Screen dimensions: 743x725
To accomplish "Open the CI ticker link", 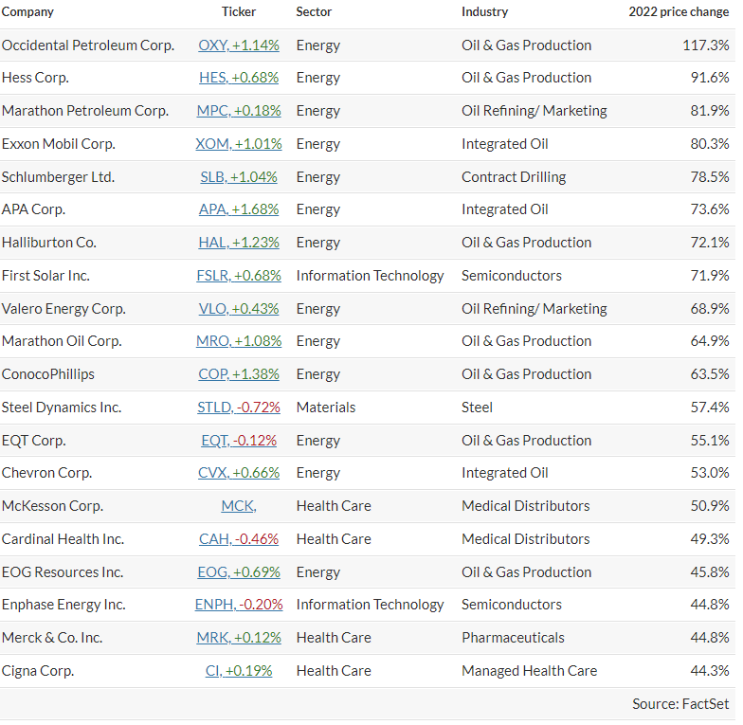I will (x=239, y=671).
